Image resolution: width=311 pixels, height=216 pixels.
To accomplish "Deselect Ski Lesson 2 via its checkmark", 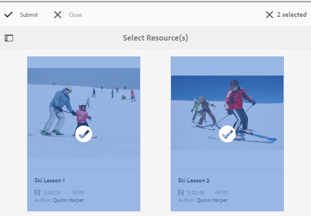I will coord(227,134).
